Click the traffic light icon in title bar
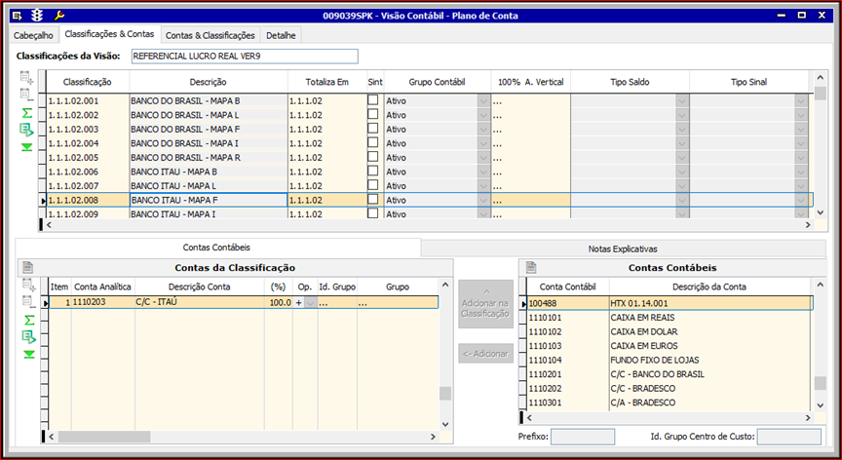 [x=38, y=16]
